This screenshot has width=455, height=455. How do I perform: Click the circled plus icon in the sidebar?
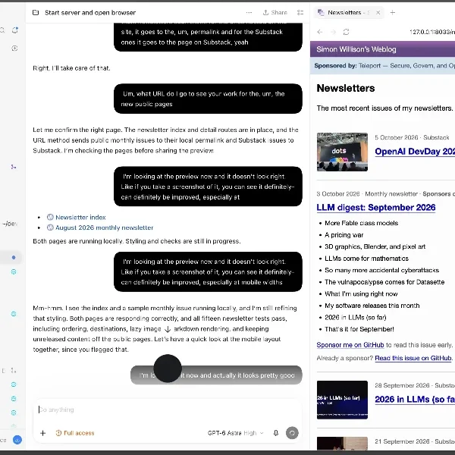pyautogui.click(x=14, y=49)
